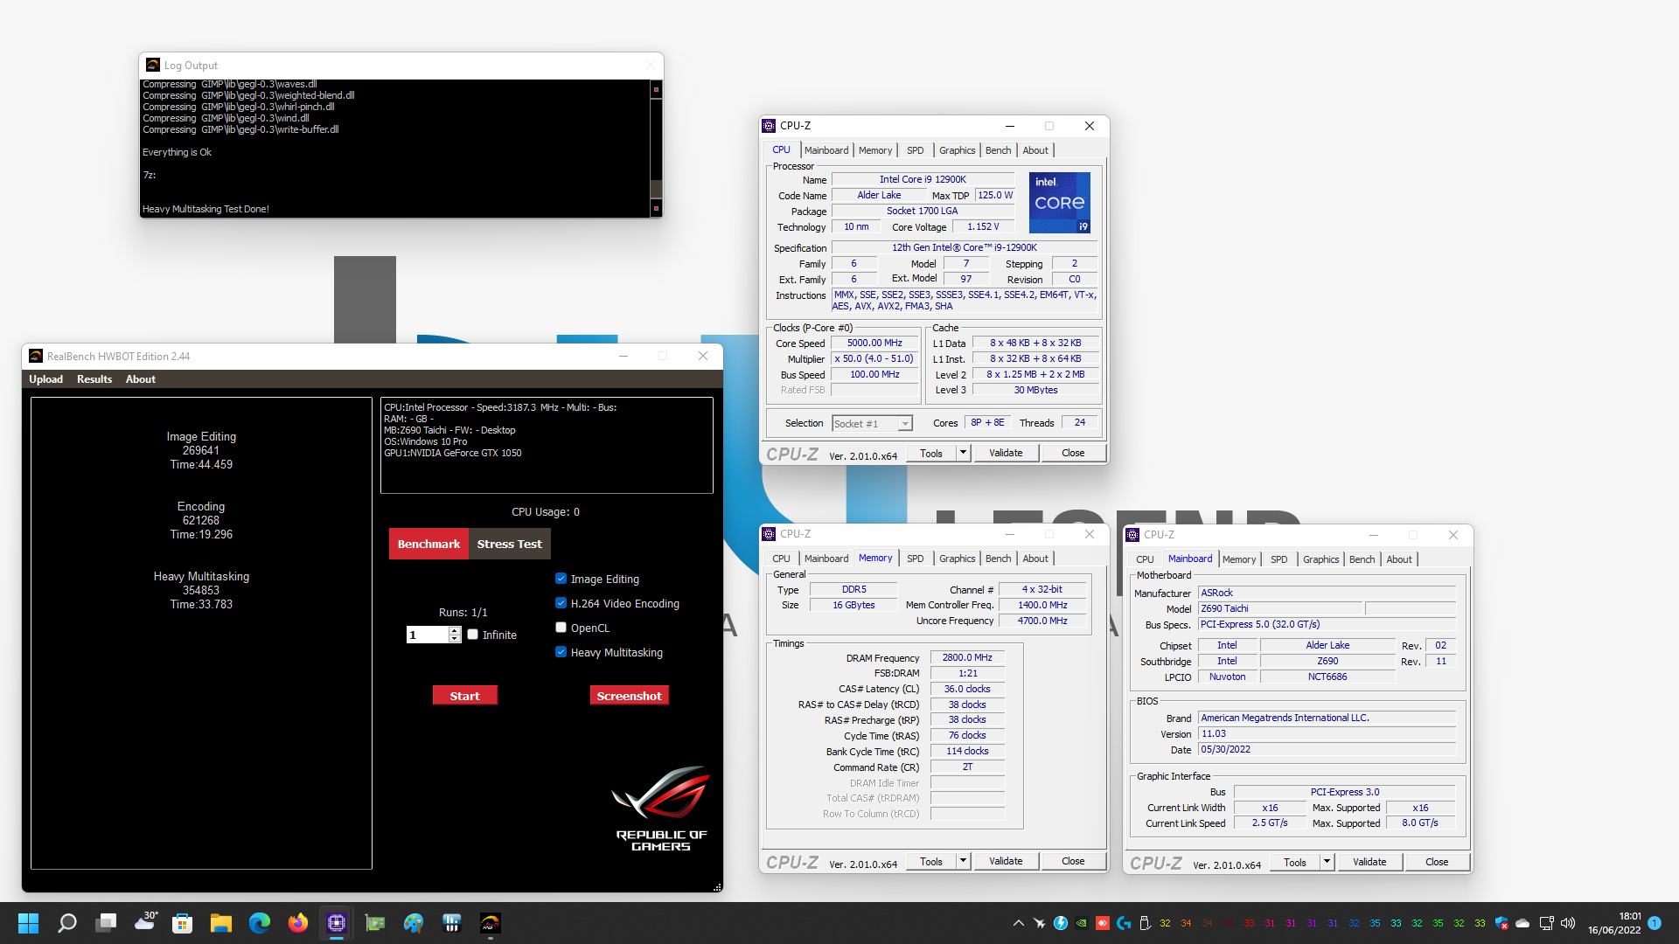Click the red Benchmark button

point(428,544)
